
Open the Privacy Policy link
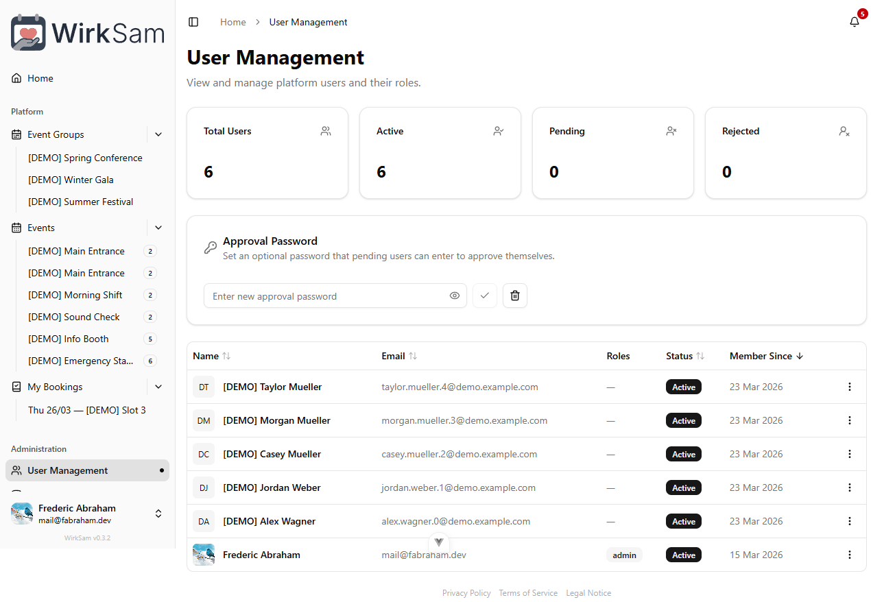coord(466,593)
